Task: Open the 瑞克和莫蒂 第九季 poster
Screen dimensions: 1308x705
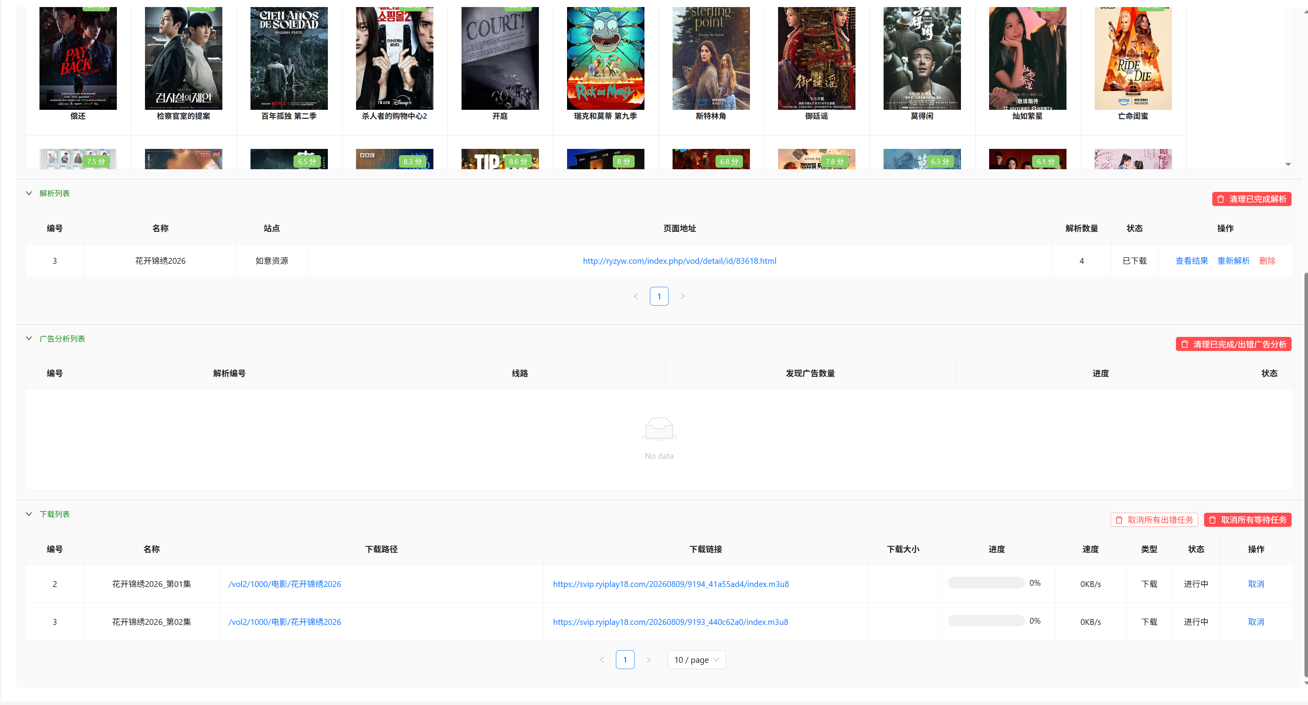Action: 606,58
